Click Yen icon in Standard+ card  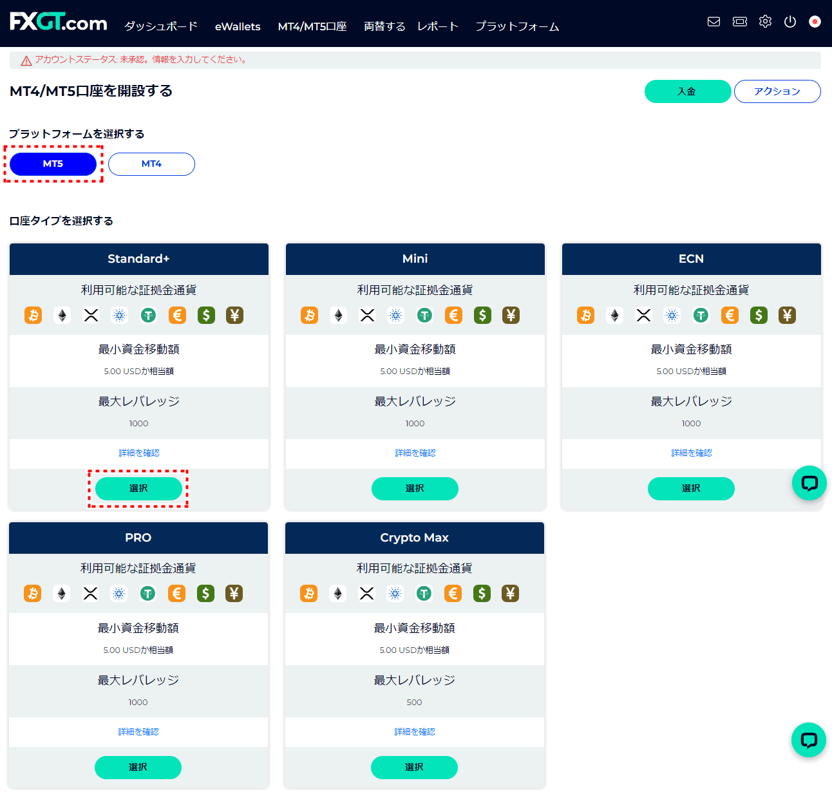click(235, 316)
